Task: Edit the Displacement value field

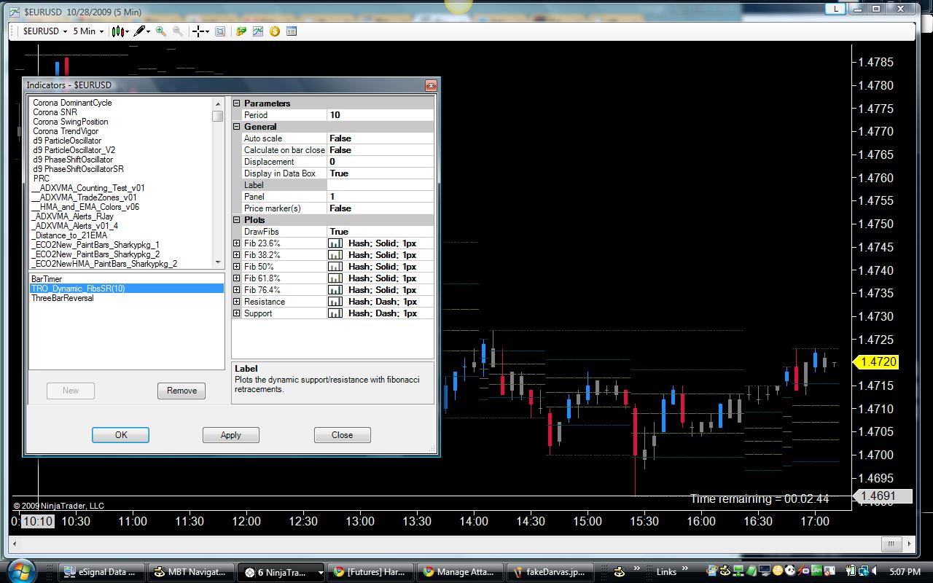Action: pos(380,162)
